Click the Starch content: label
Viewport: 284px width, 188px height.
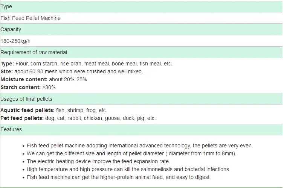click(21, 87)
